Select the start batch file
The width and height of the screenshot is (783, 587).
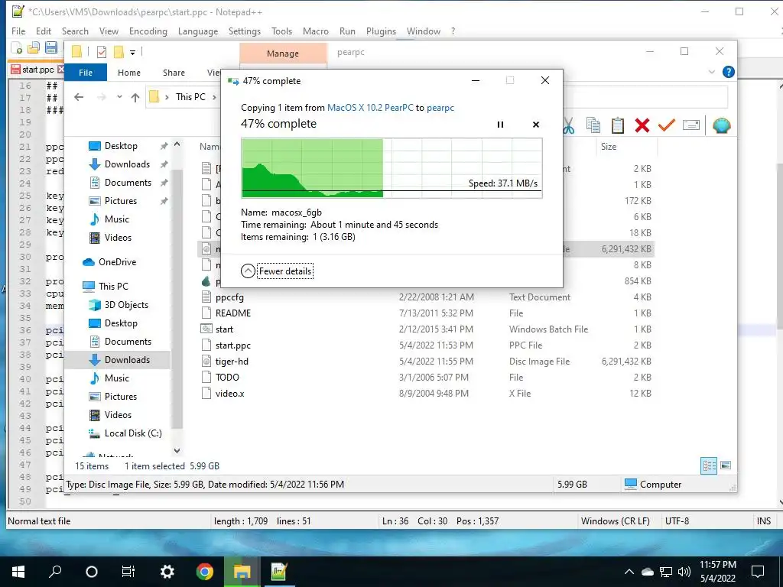coord(224,329)
